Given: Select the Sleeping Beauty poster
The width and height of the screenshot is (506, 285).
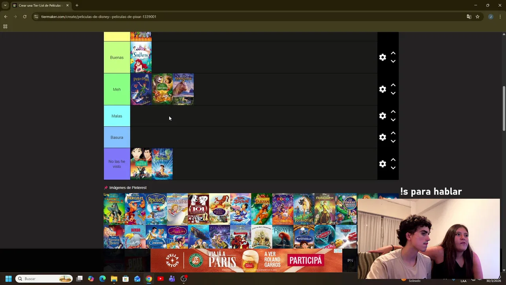Looking at the screenshot, I should (114, 237).
